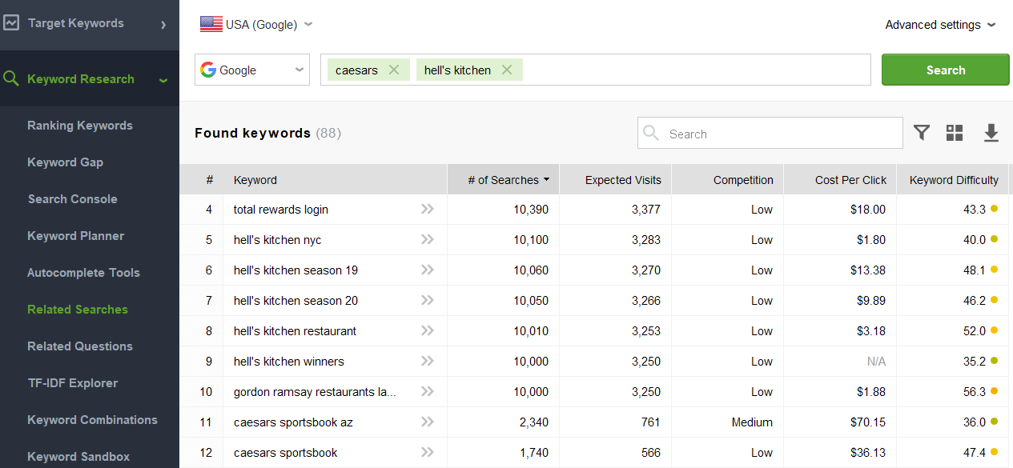
Task: Switch to grid view icon
Action: tap(955, 133)
